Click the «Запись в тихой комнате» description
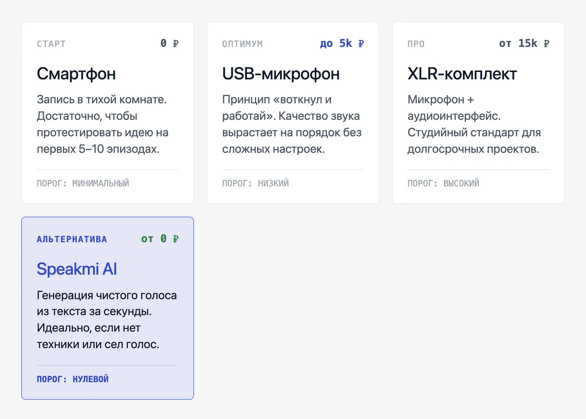Screen dimensions: 586x419 tap(103, 124)
